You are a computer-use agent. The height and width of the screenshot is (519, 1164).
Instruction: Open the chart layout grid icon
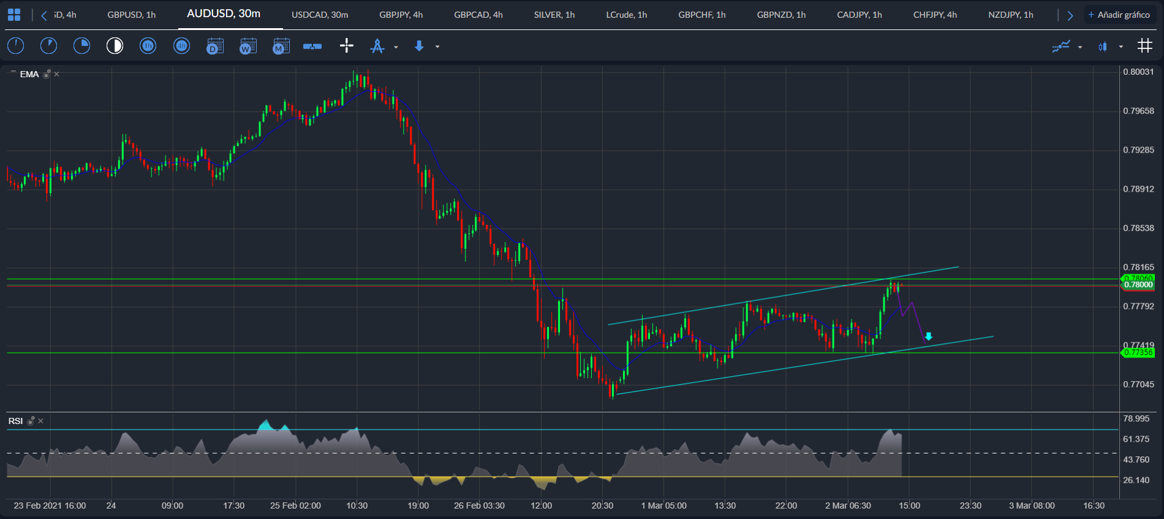click(x=14, y=15)
